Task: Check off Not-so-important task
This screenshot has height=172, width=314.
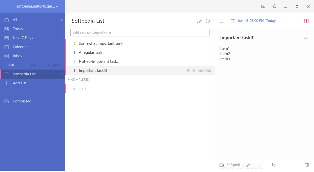Action: click(73, 62)
